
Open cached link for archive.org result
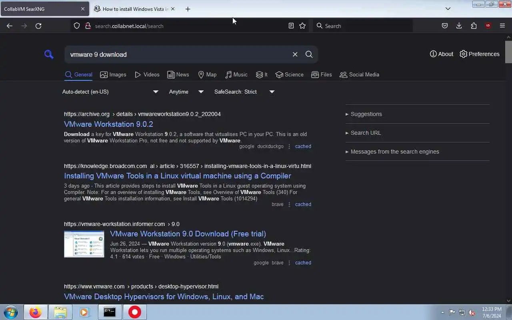(x=303, y=146)
